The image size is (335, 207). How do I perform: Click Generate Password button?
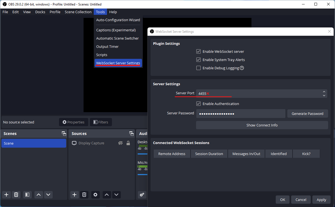[307, 114]
